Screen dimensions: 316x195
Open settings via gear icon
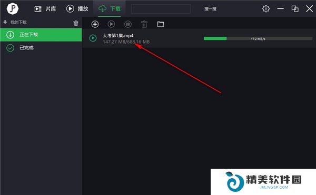[x=266, y=8]
